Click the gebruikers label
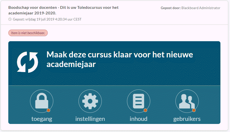 [x=187, y=119]
